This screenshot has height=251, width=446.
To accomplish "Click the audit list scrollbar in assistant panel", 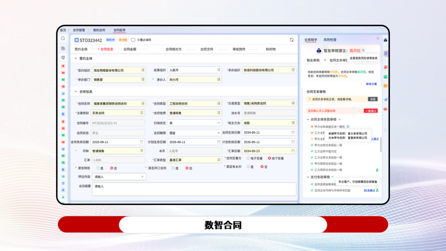I will 381,144.
